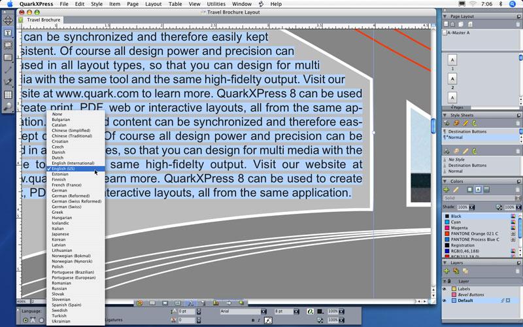
Task: Open Spotlight search in menu bar
Action: [513, 4]
